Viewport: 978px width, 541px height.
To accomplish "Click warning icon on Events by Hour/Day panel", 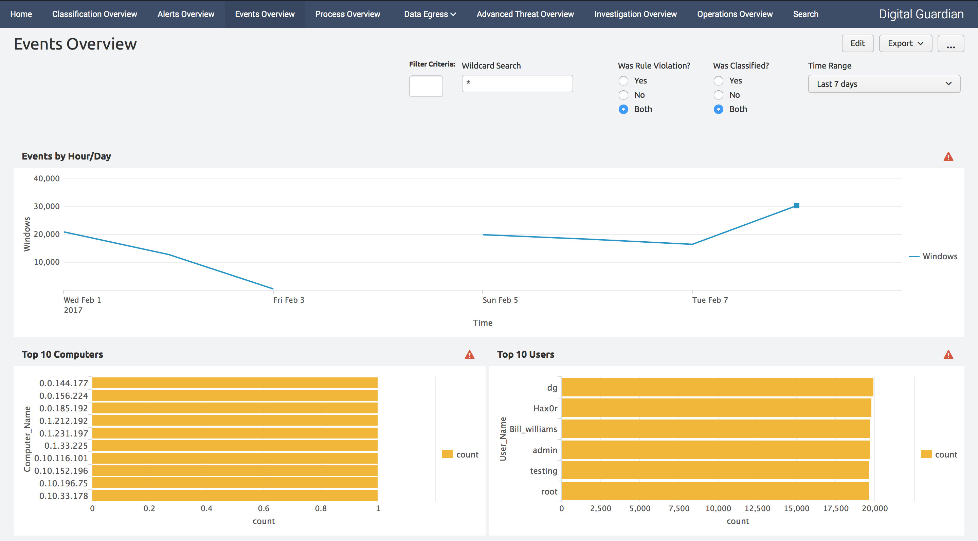I will point(948,157).
